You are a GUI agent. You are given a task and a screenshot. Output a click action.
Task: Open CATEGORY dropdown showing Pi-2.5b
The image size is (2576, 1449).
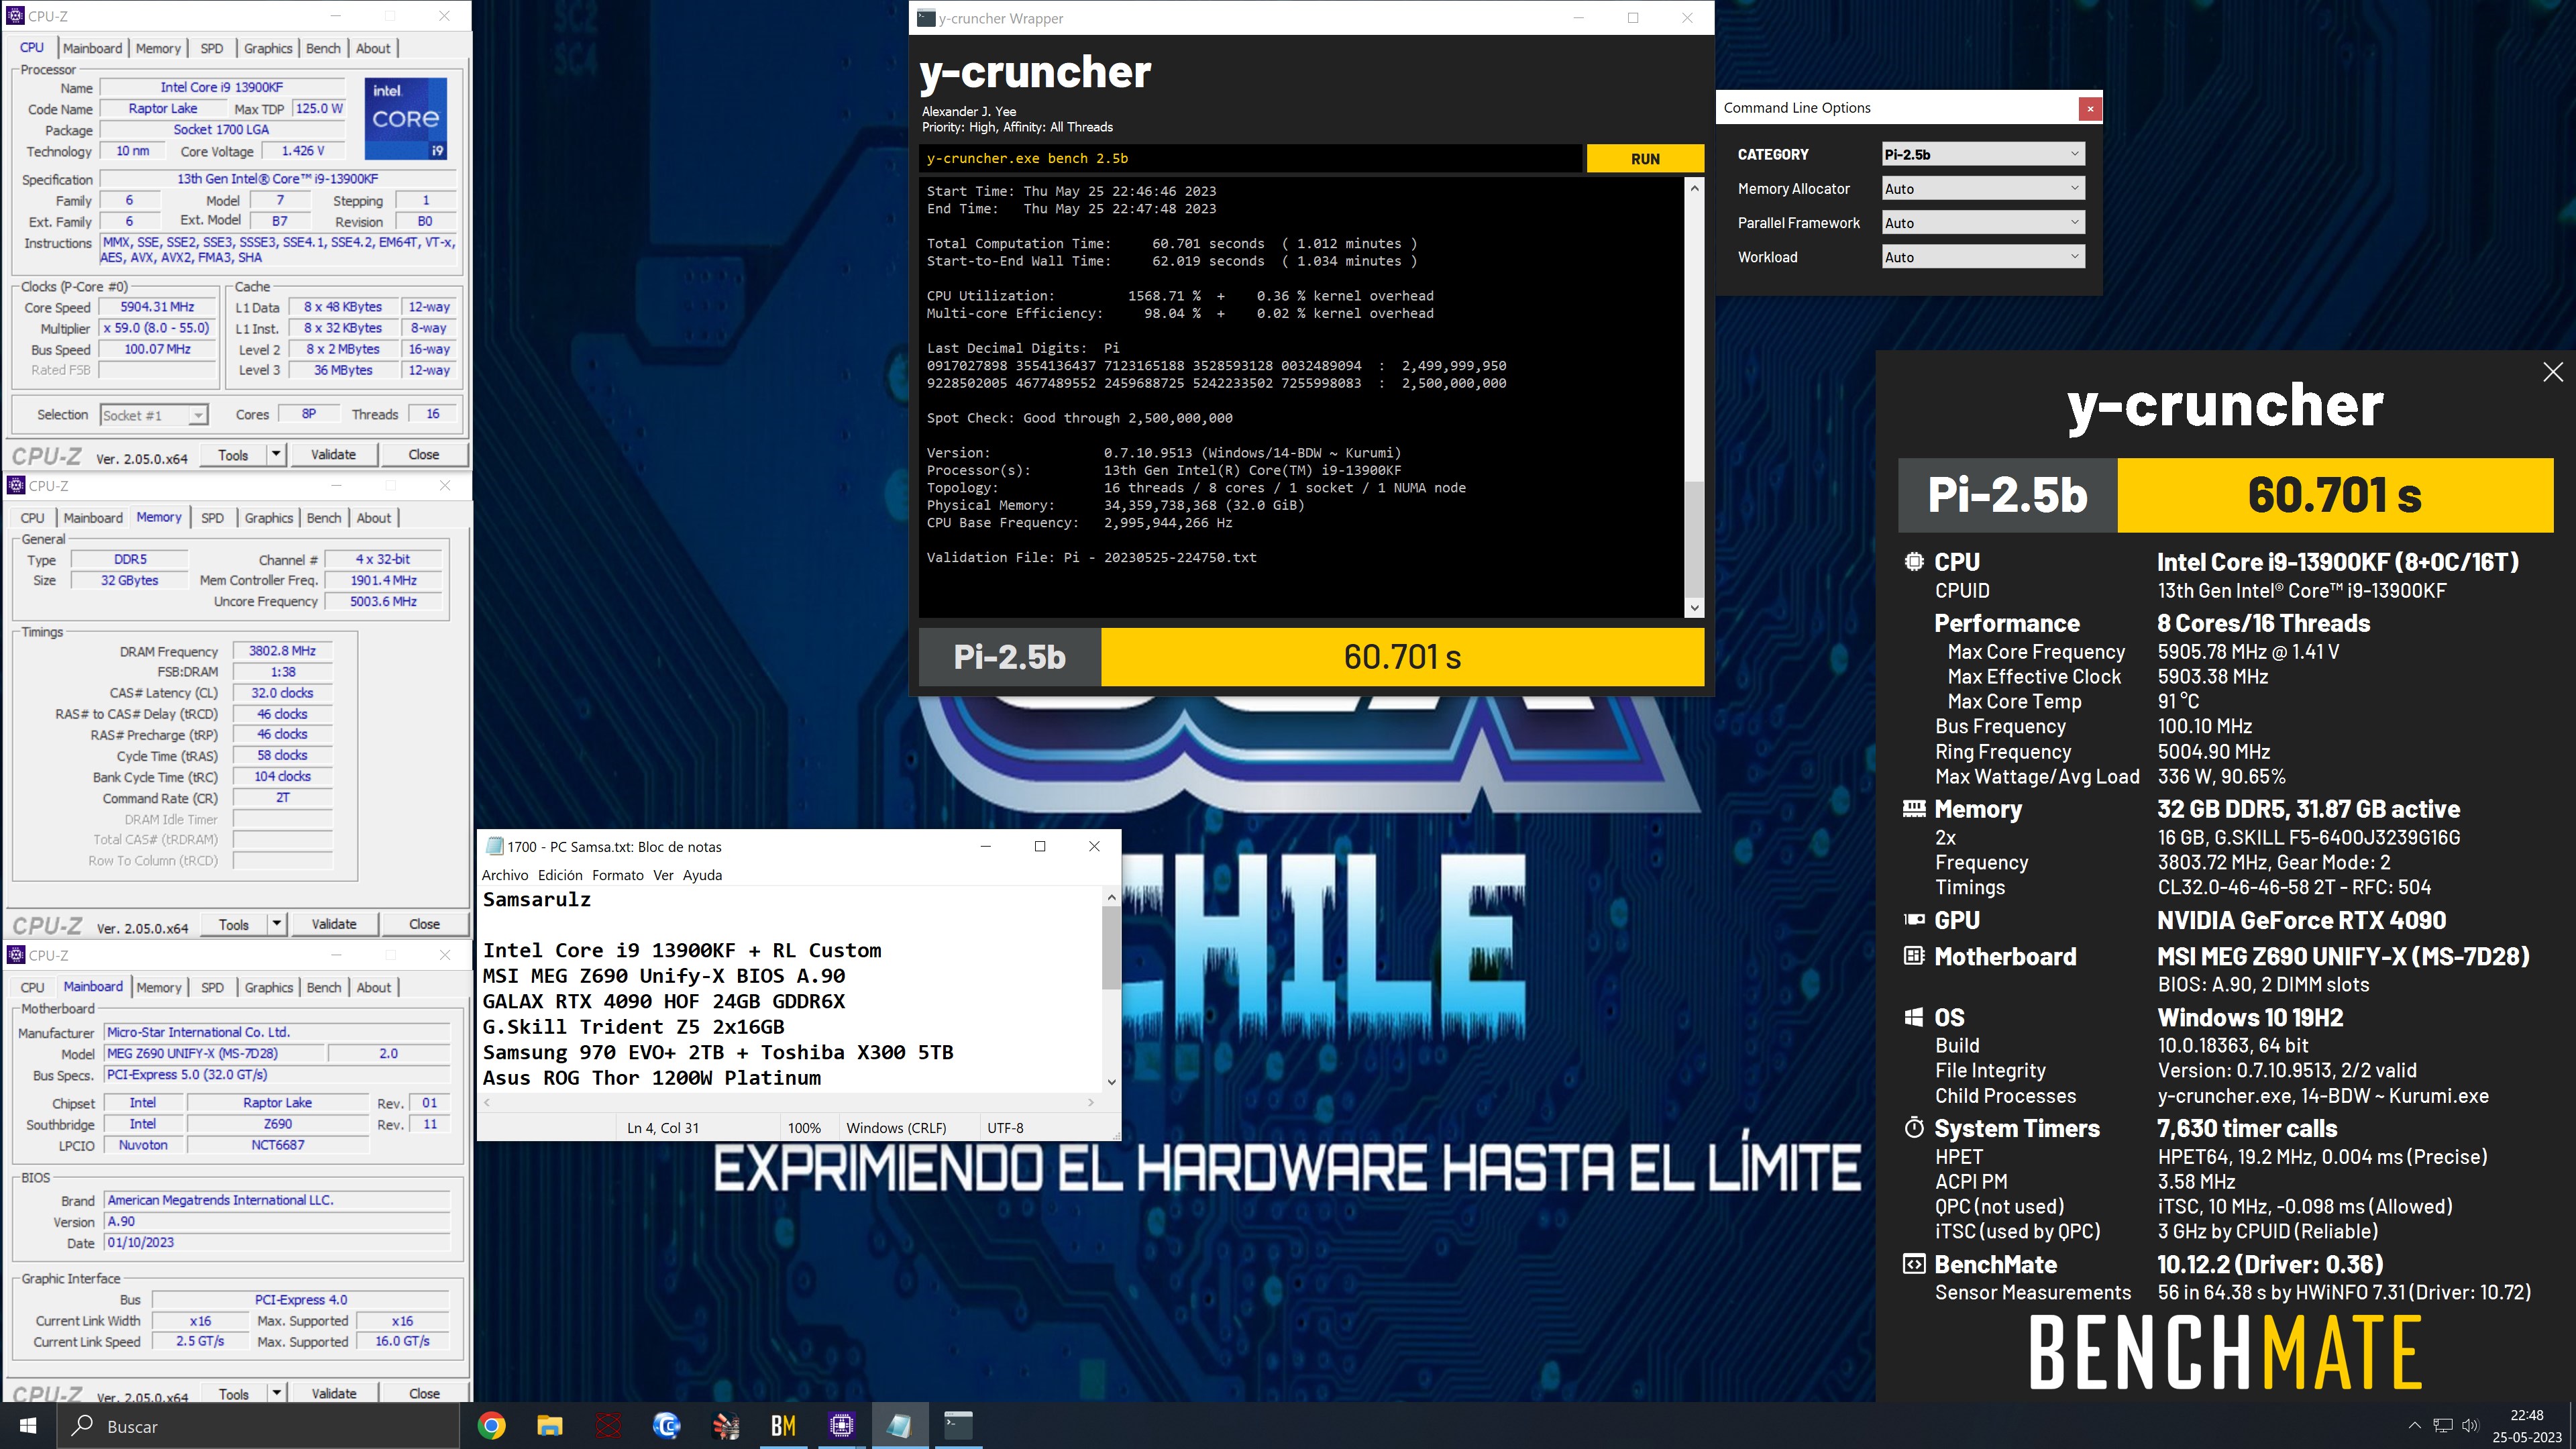pos(1983,154)
